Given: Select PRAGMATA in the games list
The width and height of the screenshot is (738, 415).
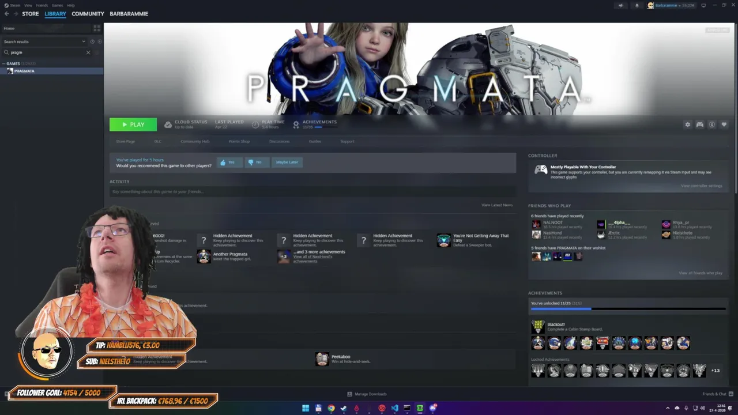Looking at the screenshot, I should tap(51, 71).
